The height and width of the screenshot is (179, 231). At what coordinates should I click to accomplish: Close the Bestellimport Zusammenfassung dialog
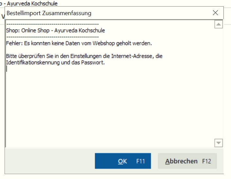tap(215, 13)
